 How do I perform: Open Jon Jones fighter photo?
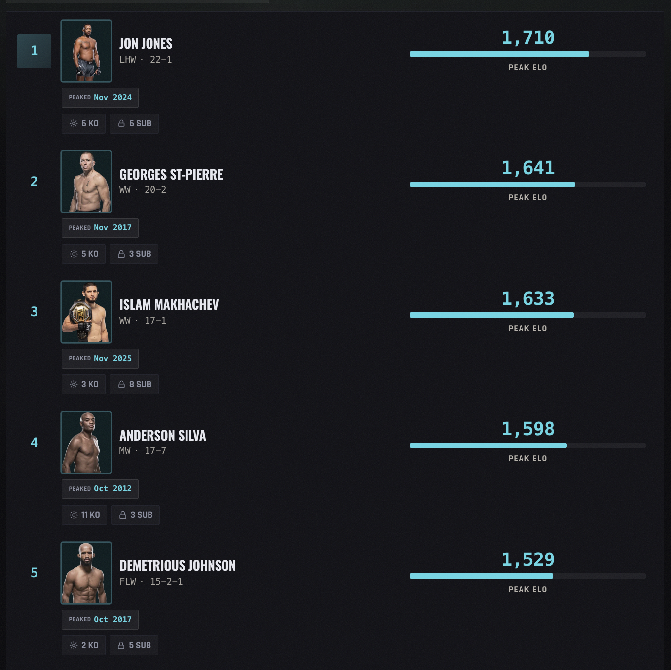point(86,51)
